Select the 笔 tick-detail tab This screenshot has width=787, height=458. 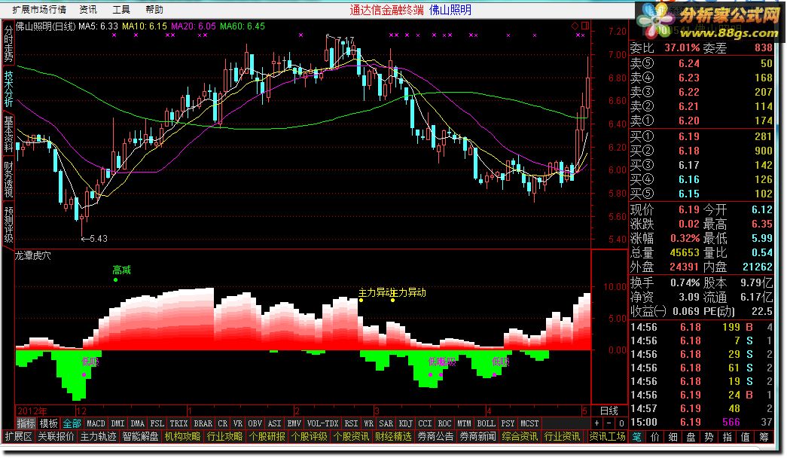[x=637, y=437]
